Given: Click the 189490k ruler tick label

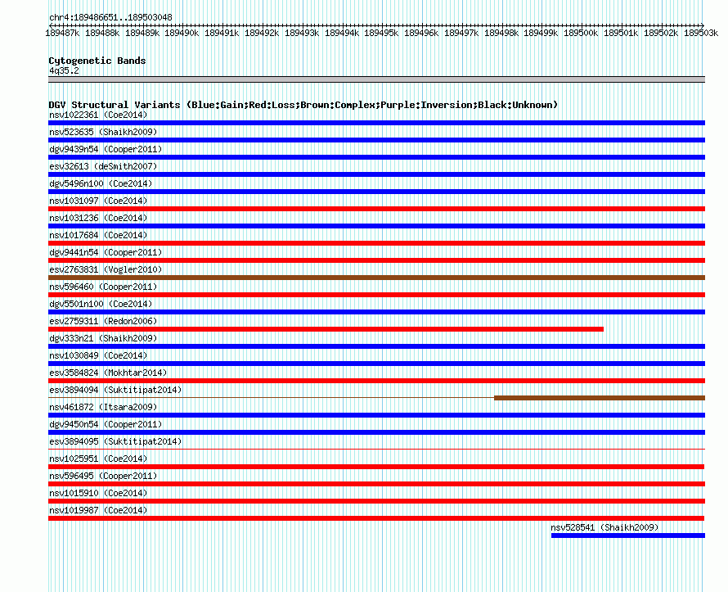Looking at the screenshot, I should click(182, 33).
